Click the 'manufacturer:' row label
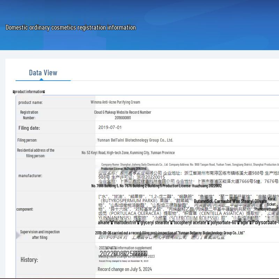 tap(30, 176)
